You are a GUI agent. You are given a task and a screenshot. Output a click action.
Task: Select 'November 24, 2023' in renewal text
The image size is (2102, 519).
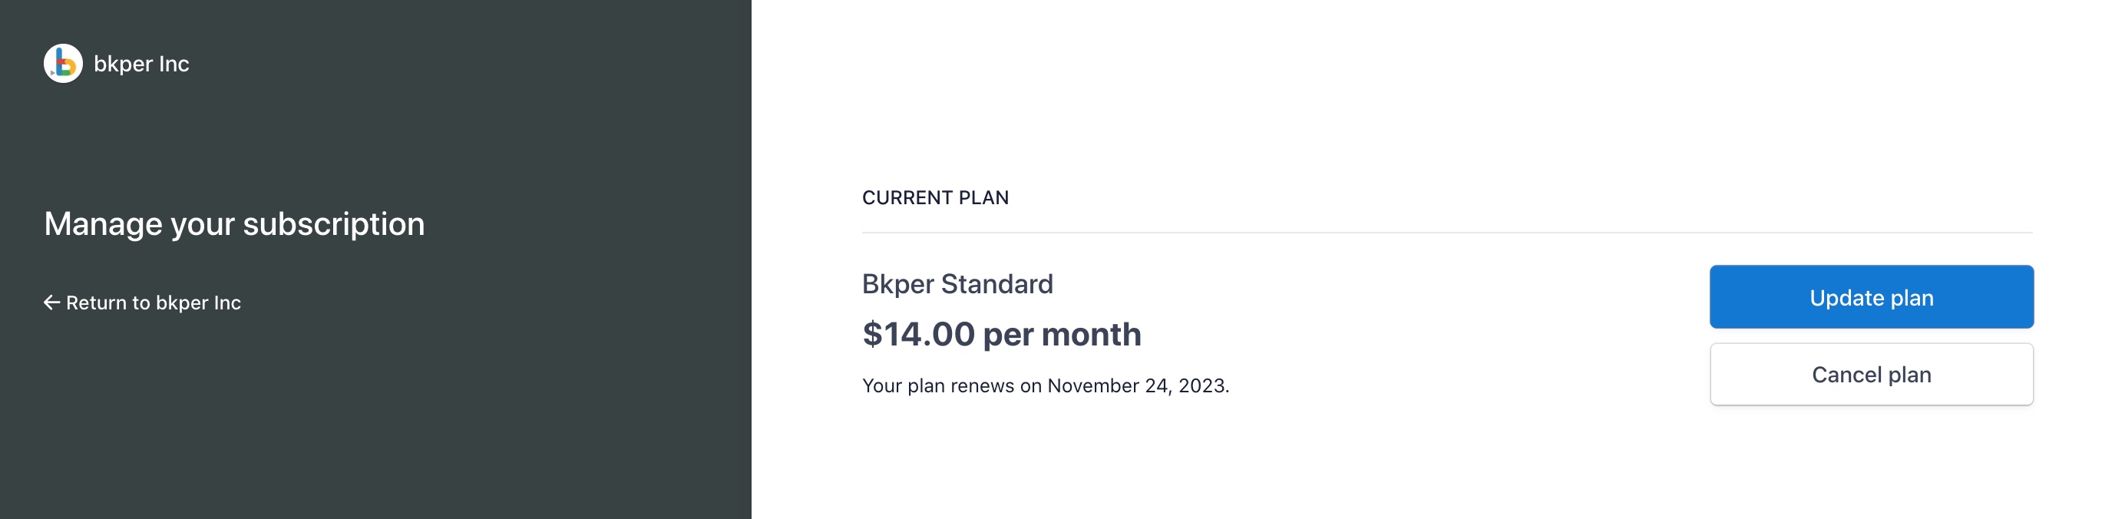click(1138, 385)
